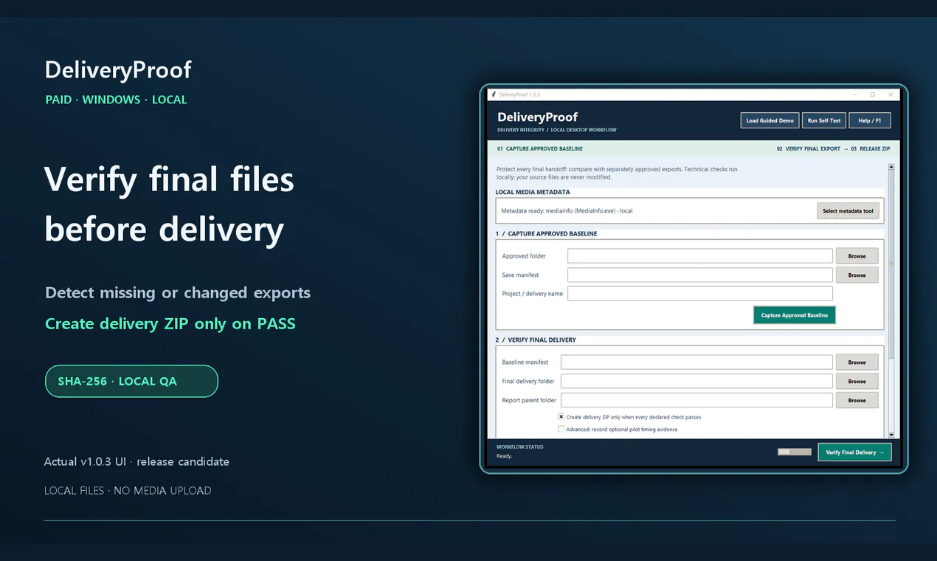Click 'Detect missing or changed exports' text

178,293
